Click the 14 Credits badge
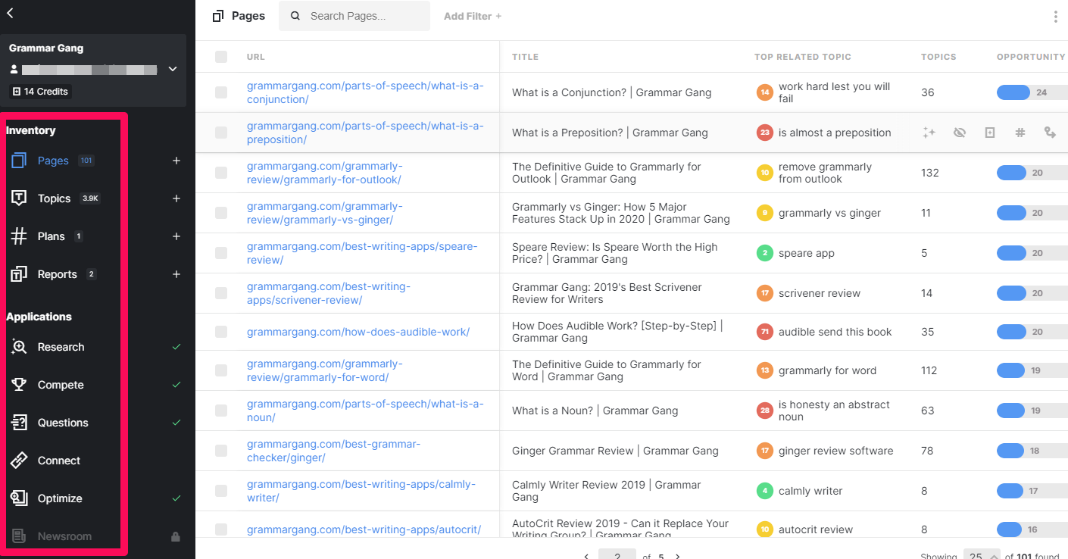The image size is (1068, 559). (x=41, y=92)
